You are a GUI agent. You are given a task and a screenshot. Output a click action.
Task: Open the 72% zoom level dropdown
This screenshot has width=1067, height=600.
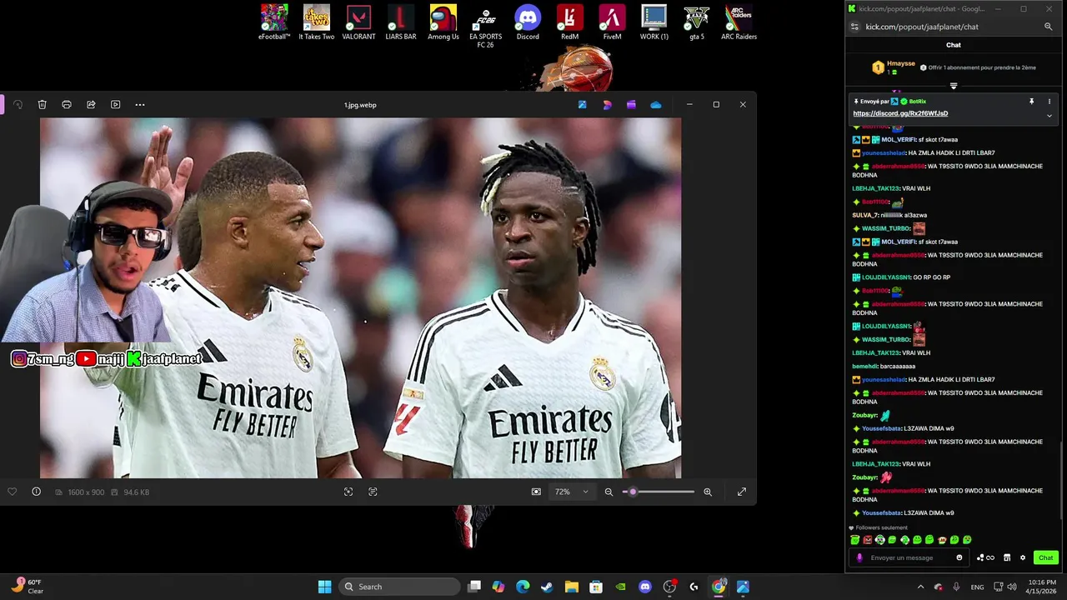(571, 492)
